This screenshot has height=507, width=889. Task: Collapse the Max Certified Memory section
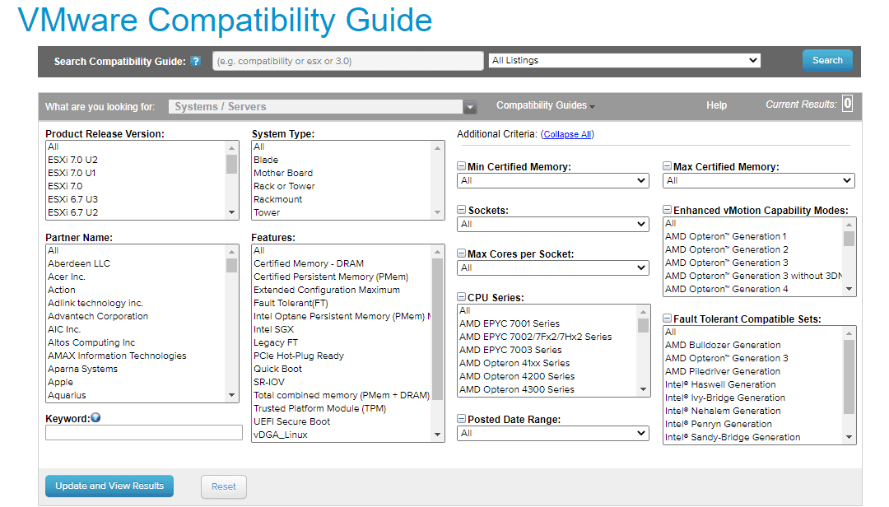pos(668,166)
